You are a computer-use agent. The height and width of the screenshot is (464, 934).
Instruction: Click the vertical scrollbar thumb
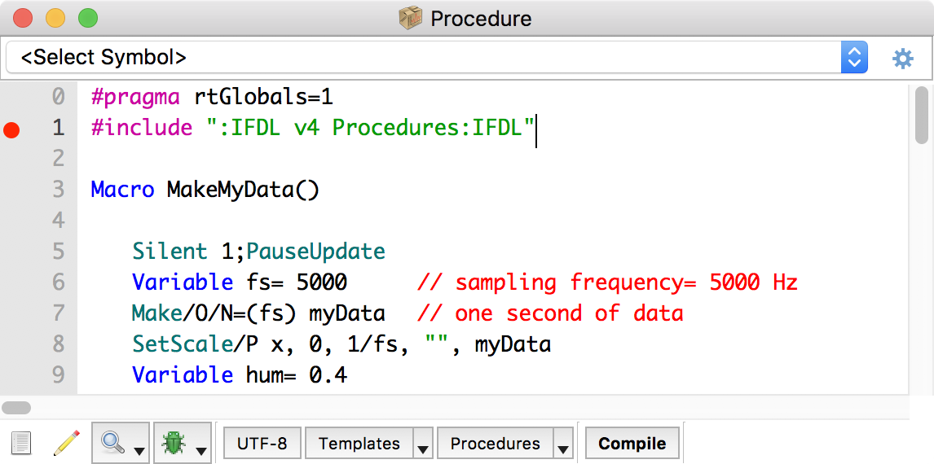pos(922,114)
